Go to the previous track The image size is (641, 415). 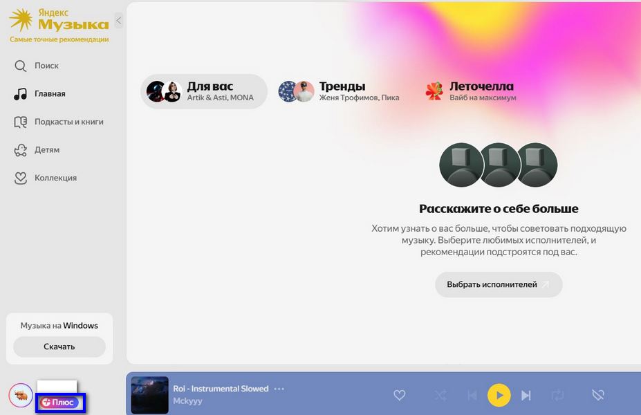[472, 396]
